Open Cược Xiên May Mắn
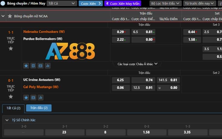The height and width of the screenshot is (139, 222). click(x=122, y=4)
